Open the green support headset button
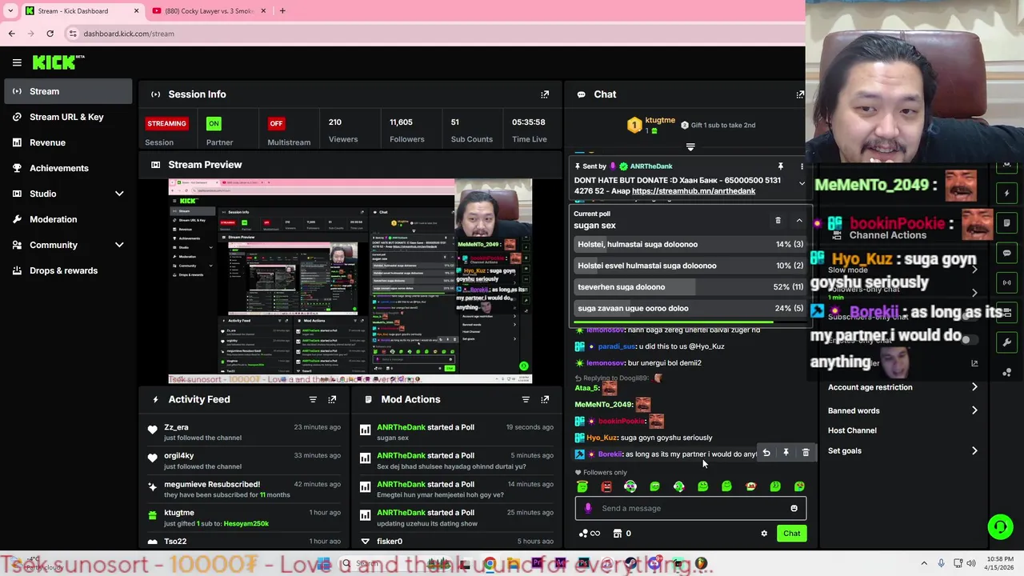The height and width of the screenshot is (576, 1024). pos(1000,526)
